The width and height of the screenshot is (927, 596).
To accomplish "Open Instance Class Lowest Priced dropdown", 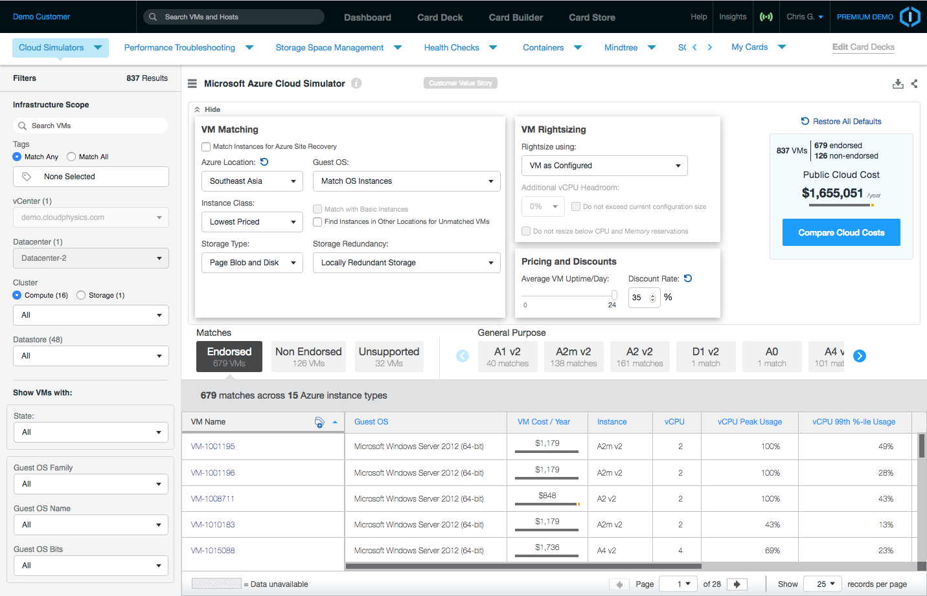I will (x=252, y=222).
